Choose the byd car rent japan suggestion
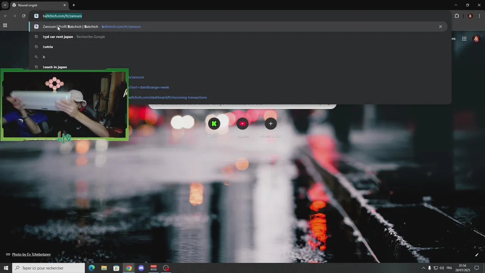This screenshot has width=485, height=273. [239, 37]
